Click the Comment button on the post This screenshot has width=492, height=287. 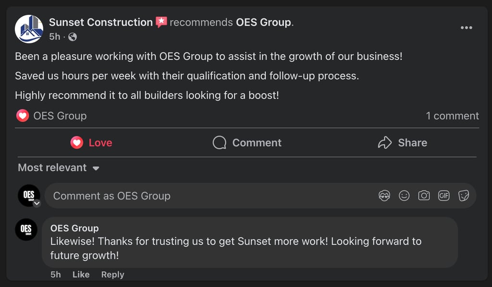pyautogui.click(x=247, y=143)
